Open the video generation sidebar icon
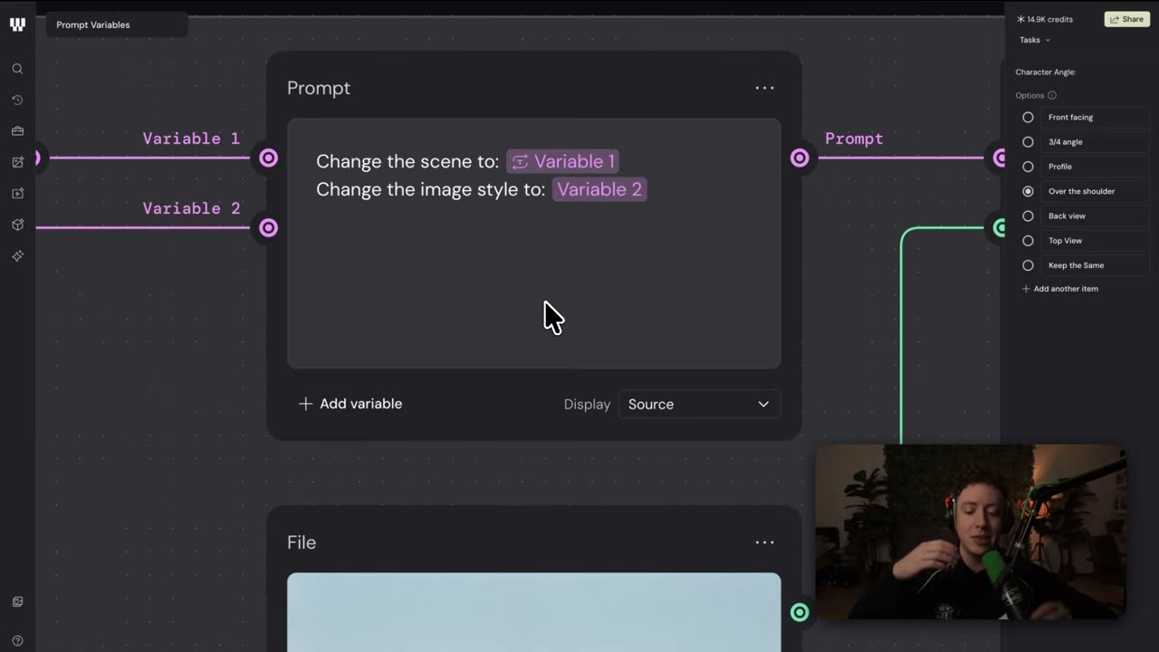The height and width of the screenshot is (652, 1159). (x=17, y=193)
